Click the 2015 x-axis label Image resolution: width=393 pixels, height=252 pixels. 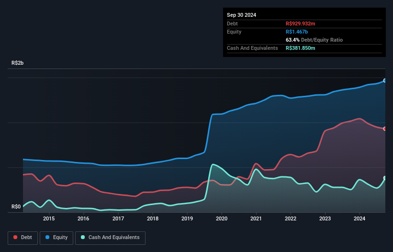[49, 218]
